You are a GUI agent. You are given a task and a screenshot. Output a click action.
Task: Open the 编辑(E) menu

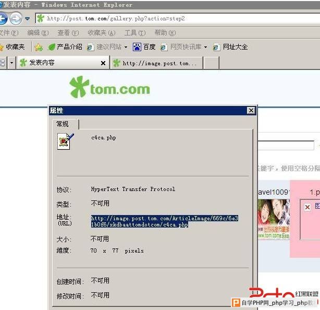pos(38,33)
